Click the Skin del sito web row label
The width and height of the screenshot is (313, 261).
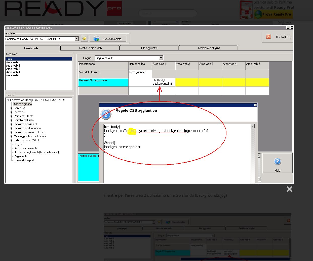103,74
